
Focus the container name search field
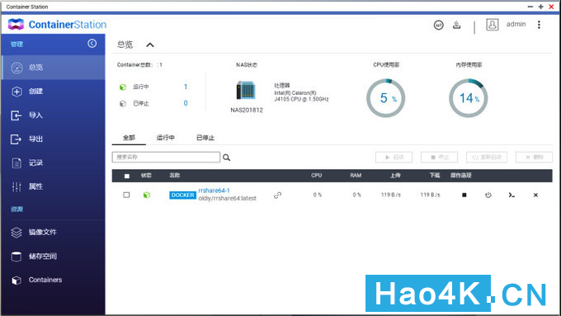pyautogui.click(x=166, y=157)
